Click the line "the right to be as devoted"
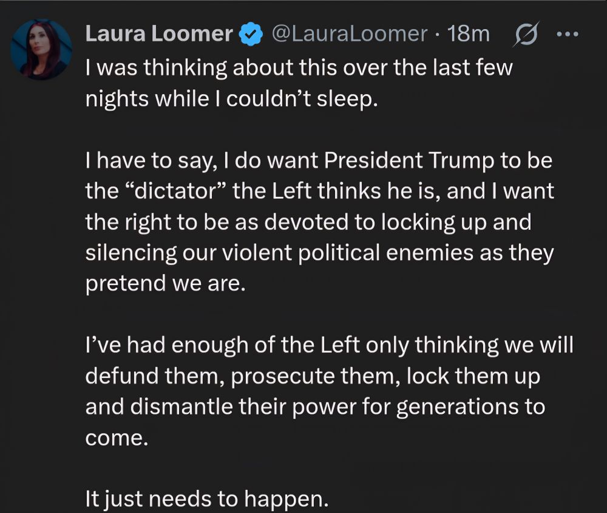 click(308, 222)
